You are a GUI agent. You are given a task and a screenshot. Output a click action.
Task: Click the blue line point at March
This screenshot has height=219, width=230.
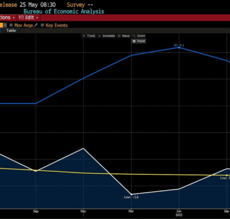[131, 55]
